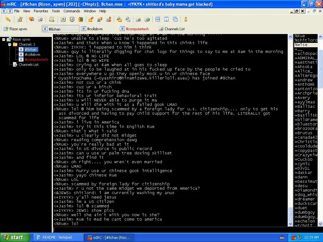323x242 pixels.
Task: Select nick +andrew in nicklist
Action: click(304, 80)
